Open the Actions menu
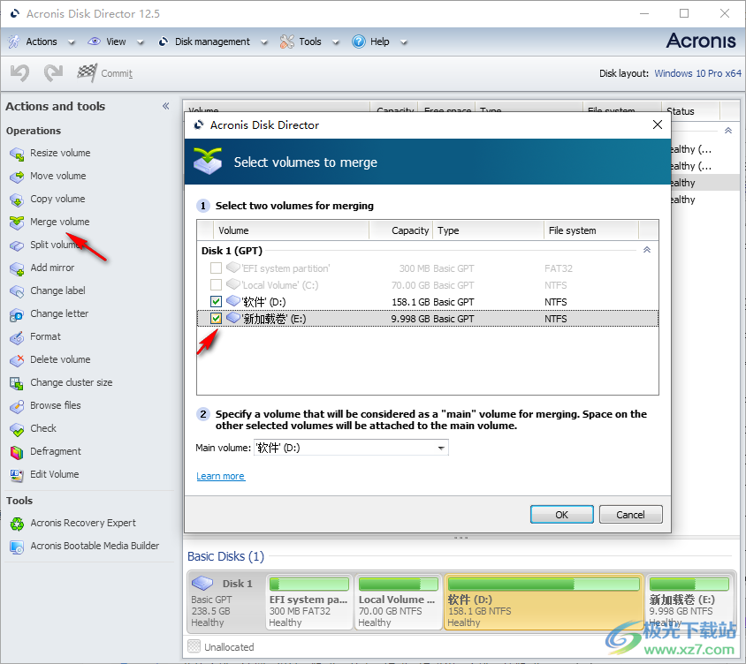Image resolution: width=746 pixels, height=664 pixels. click(42, 41)
